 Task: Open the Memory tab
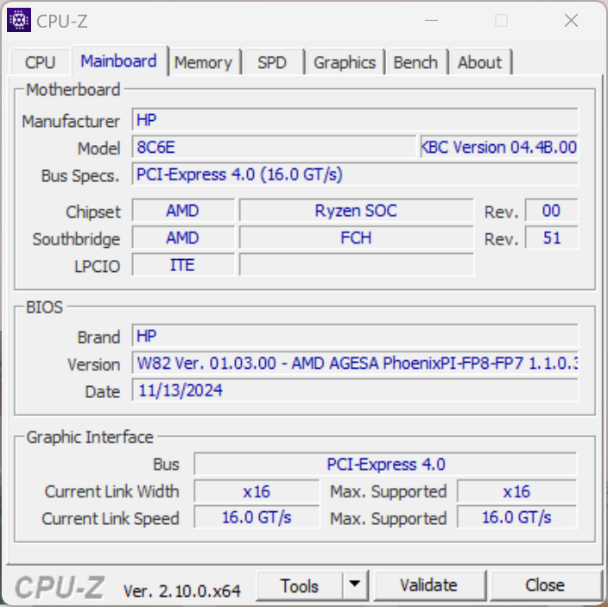tap(204, 62)
